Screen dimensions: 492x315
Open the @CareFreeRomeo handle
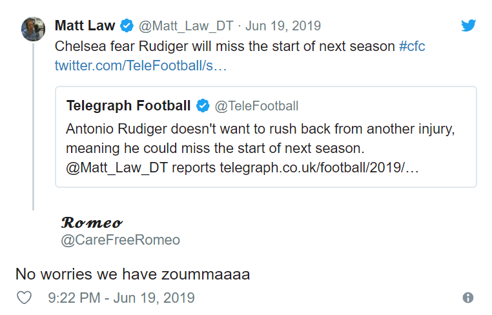pyautogui.click(x=120, y=240)
